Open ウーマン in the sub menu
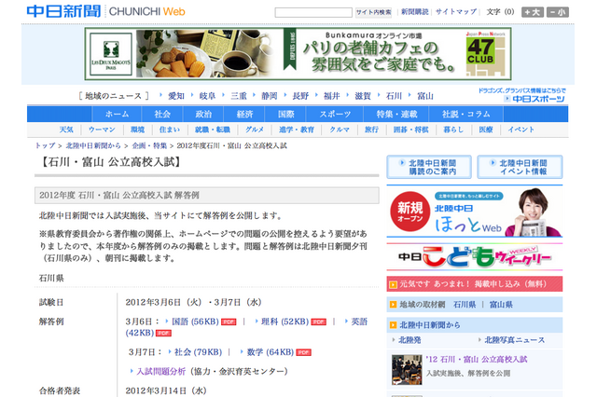The width and height of the screenshot is (597, 397). point(102,130)
